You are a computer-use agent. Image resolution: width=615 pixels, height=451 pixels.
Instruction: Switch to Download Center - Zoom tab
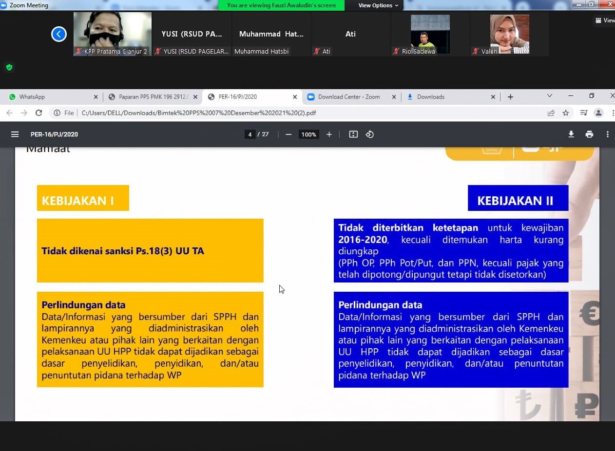click(x=348, y=97)
